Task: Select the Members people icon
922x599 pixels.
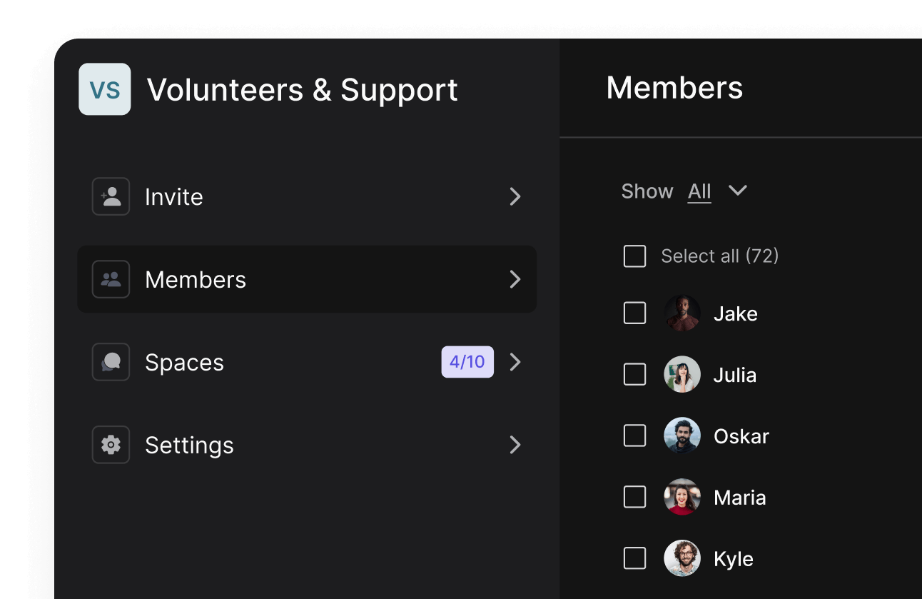Action: (111, 279)
